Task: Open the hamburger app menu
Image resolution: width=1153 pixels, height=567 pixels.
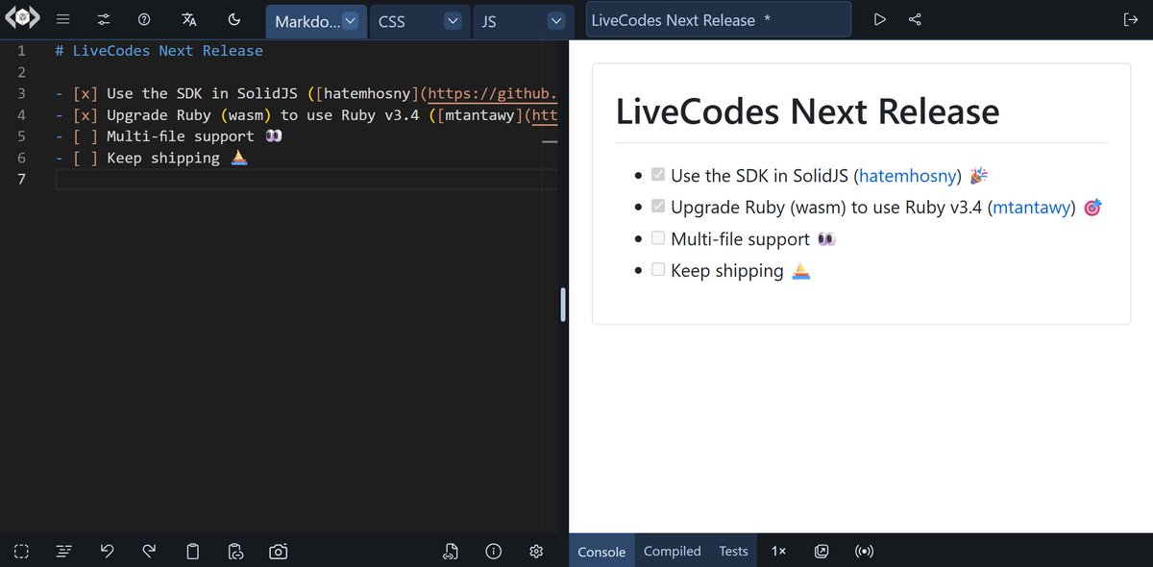Action: tap(63, 19)
